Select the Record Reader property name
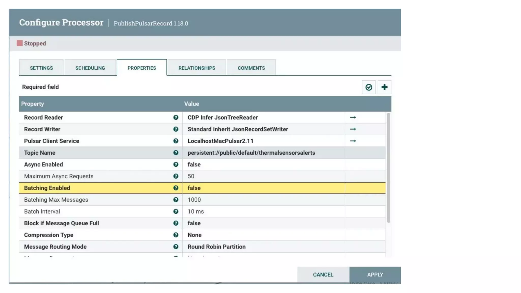 click(44, 118)
